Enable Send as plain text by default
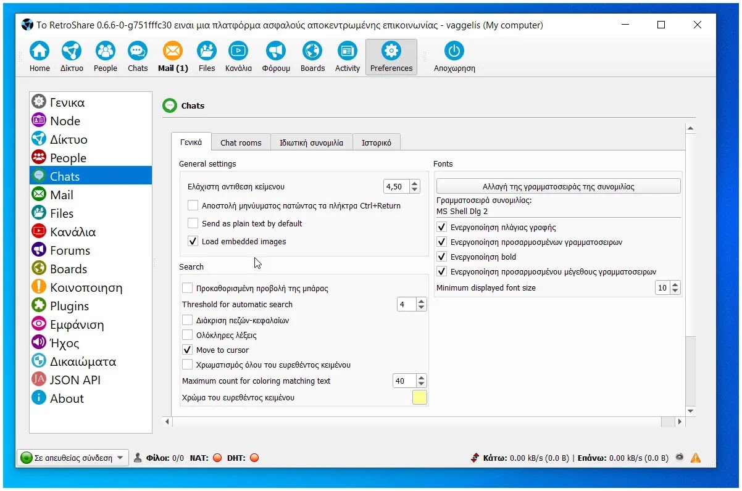Screen dimensions: 742x491 [x=192, y=223]
